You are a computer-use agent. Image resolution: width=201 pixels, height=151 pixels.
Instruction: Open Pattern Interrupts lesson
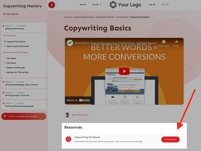coord(16,68)
